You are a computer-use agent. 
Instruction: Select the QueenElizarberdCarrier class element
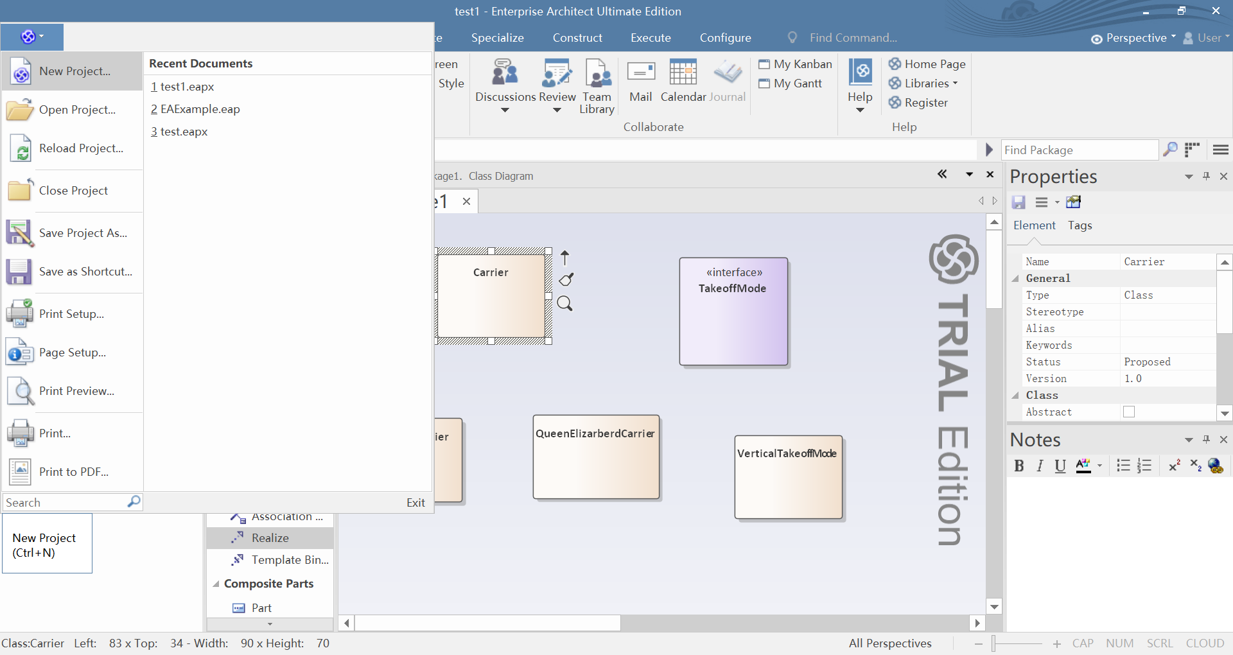(596, 457)
